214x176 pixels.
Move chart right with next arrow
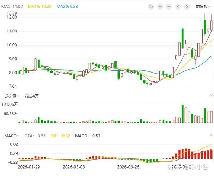(x=187, y=7)
